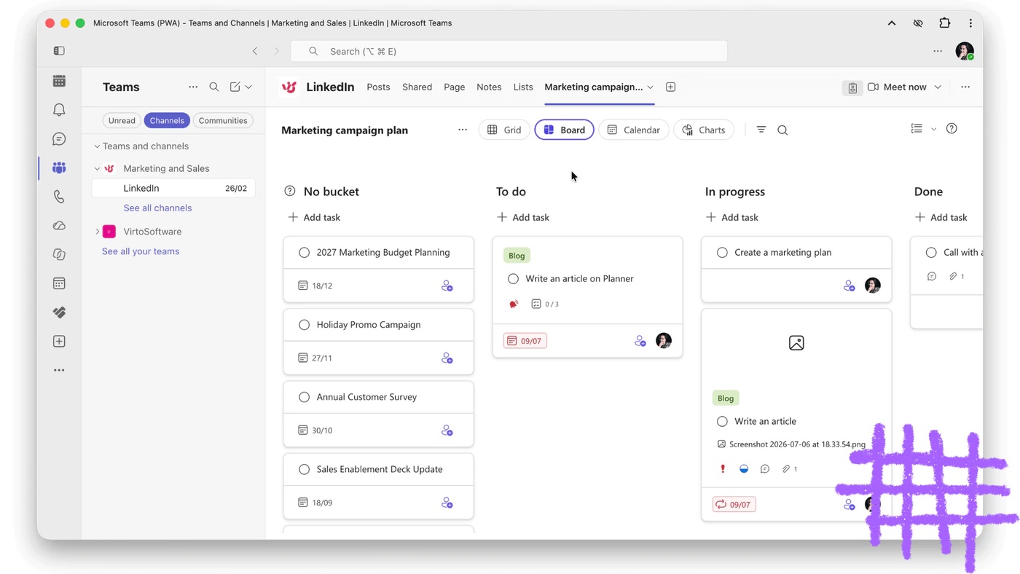
Task: Collapse Marketing and Sales team
Action: coord(97,168)
